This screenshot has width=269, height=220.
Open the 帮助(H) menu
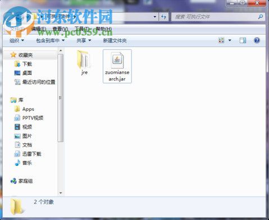(104, 29)
